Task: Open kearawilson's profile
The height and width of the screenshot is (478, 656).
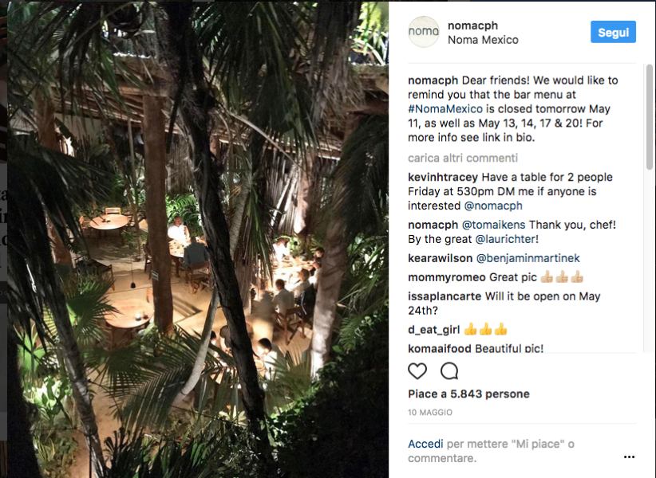Action: pyautogui.click(x=440, y=258)
